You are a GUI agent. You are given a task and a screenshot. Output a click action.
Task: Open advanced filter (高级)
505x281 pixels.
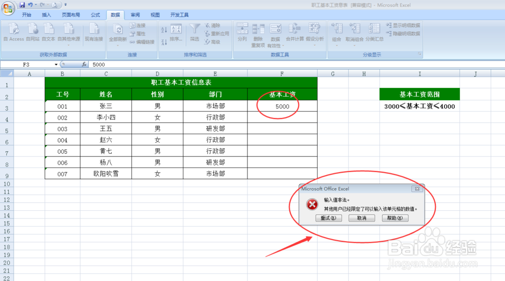pos(213,42)
